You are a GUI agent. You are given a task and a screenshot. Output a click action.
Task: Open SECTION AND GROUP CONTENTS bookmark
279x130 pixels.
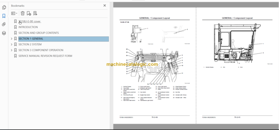[39, 33]
